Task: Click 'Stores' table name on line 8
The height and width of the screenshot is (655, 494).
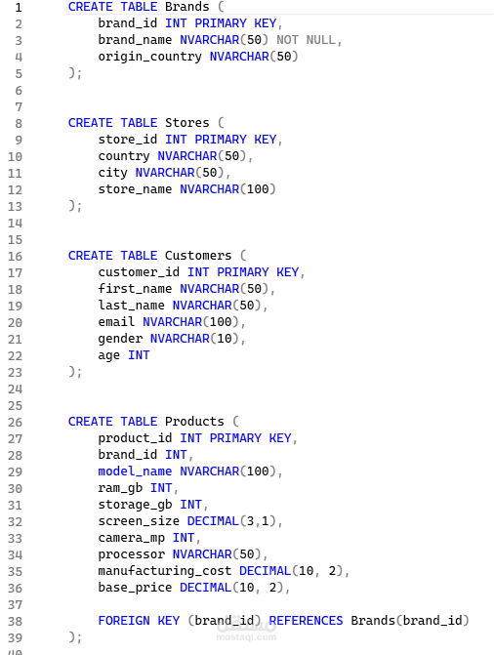Action: coord(186,123)
